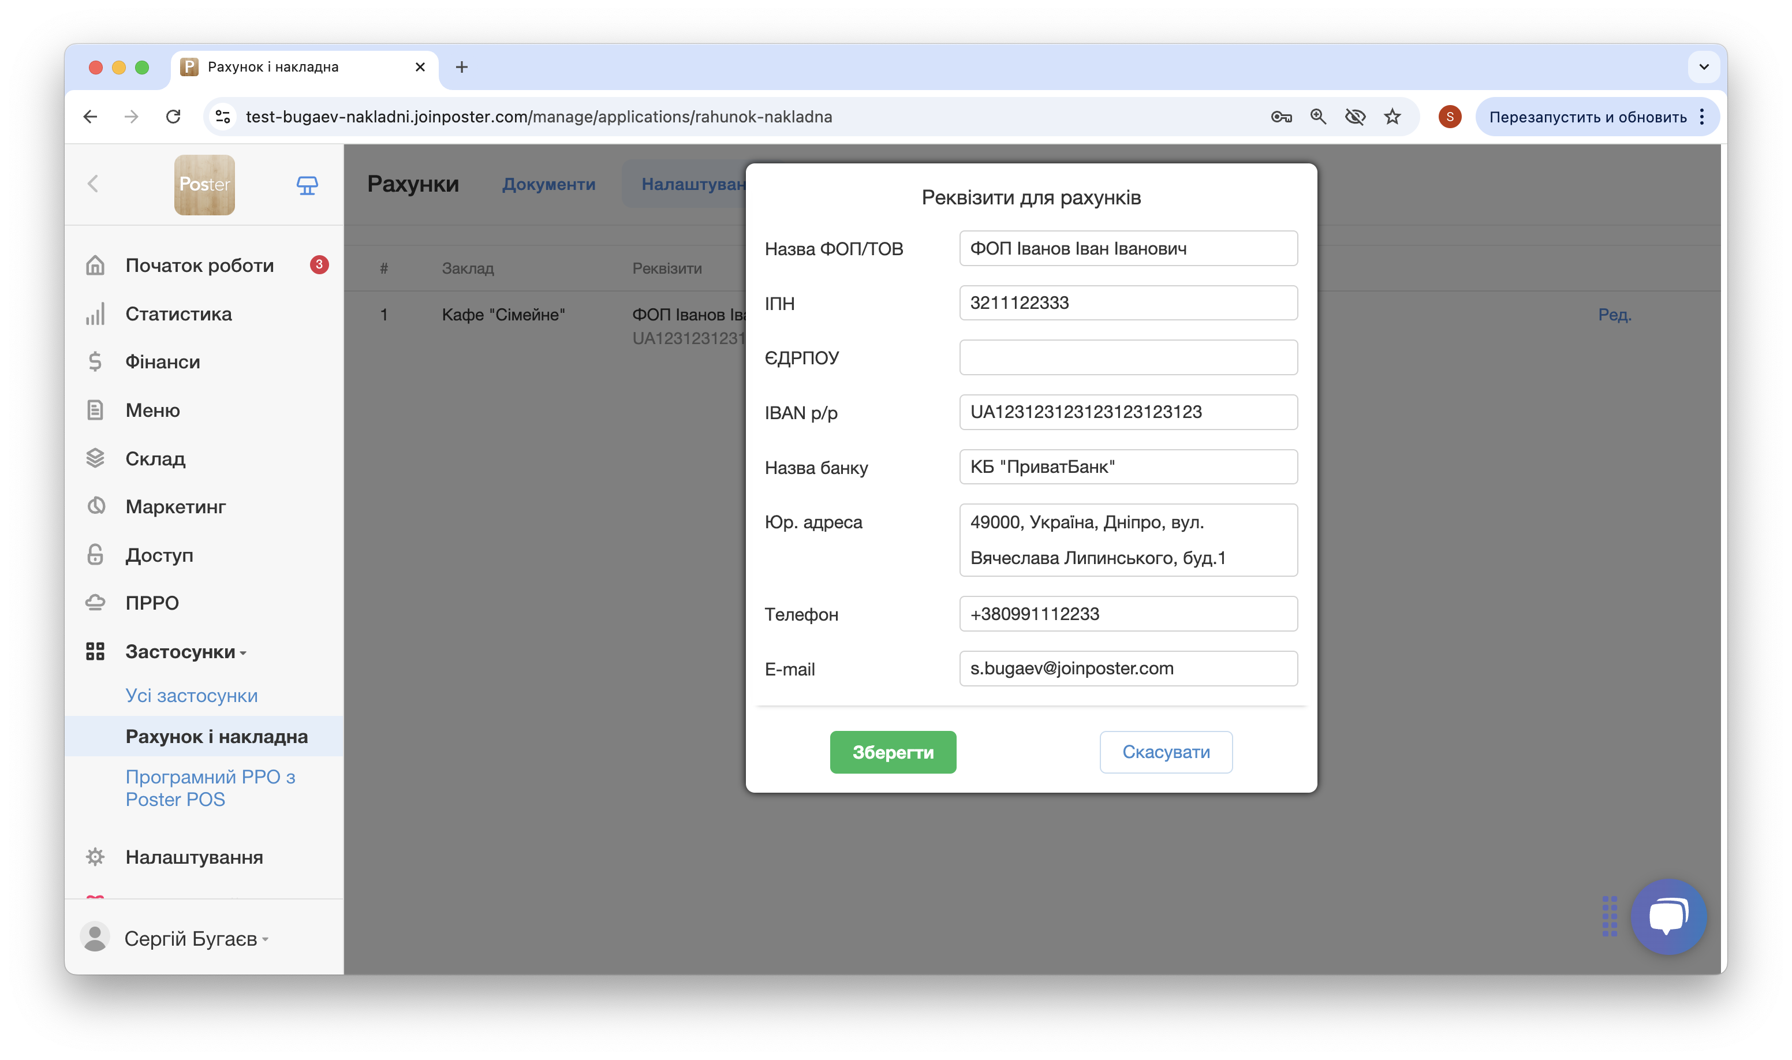The width and height of the screenshot is (1792, 1060).
Task: Close the Рахунок і накладна tab
Action: click(420, 66)
